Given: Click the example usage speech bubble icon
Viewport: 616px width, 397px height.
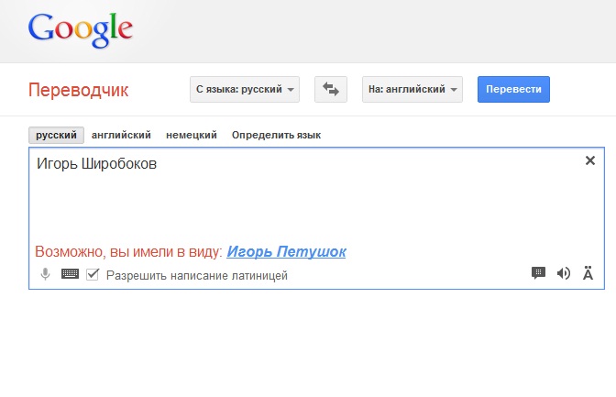Looking at the screenshot, I should pos(538,273).
